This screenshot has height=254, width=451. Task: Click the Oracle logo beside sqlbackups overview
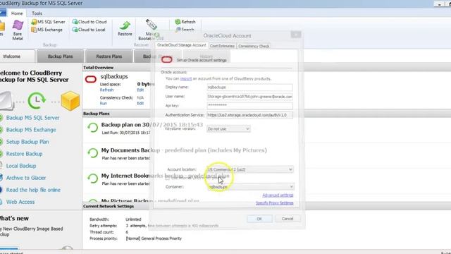coord(91,80)
